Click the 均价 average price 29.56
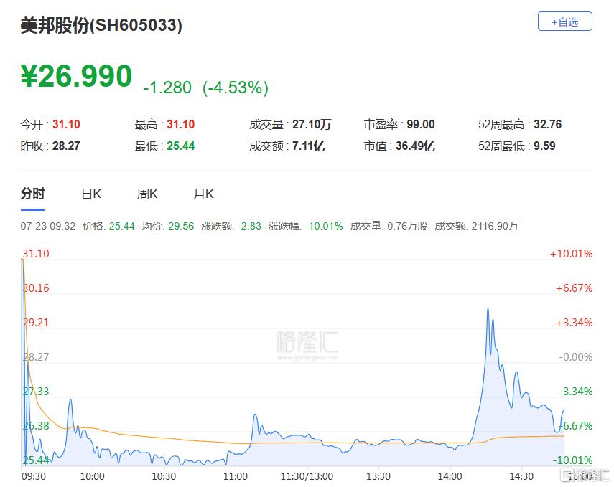This screenshot has width=614, height=487. (181, 226)
